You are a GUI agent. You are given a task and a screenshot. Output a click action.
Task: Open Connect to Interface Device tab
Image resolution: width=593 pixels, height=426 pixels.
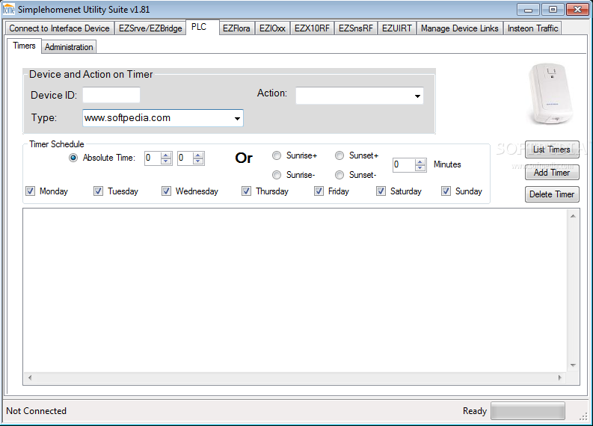(x=59, y=28)
